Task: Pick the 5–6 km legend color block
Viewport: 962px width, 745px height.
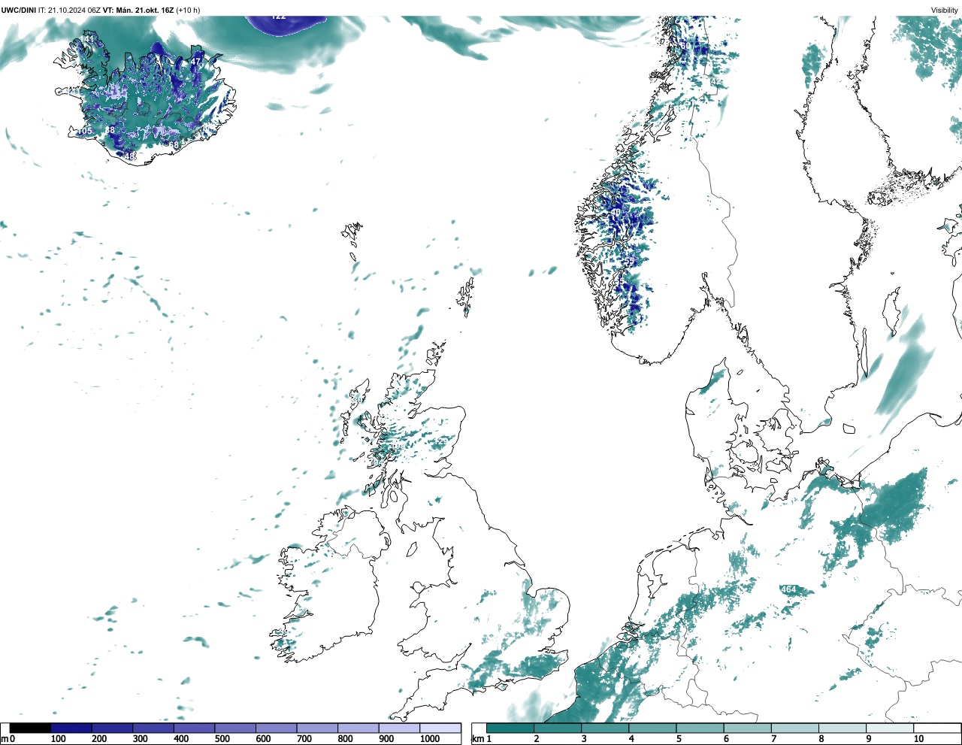Action: pos(700,728)
